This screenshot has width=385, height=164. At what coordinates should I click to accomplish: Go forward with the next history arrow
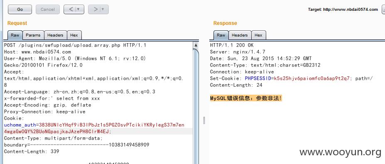[x=95, y=9]
